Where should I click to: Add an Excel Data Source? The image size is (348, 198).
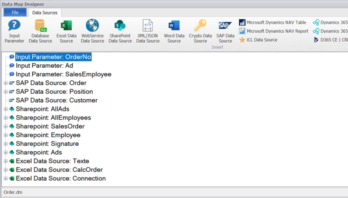(x=66, y=32)
